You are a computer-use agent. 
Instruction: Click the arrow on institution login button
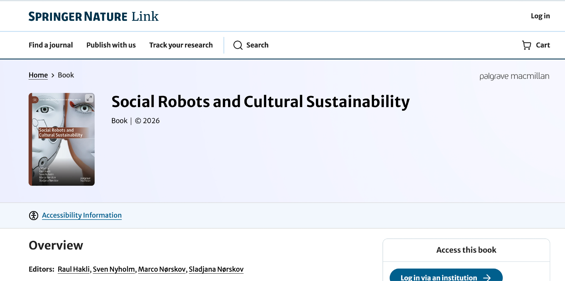pos(487,278)
